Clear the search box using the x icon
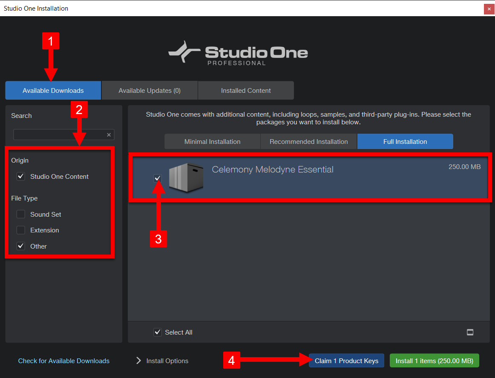Screen dimensions: 495x378 [x=109, y=135]
